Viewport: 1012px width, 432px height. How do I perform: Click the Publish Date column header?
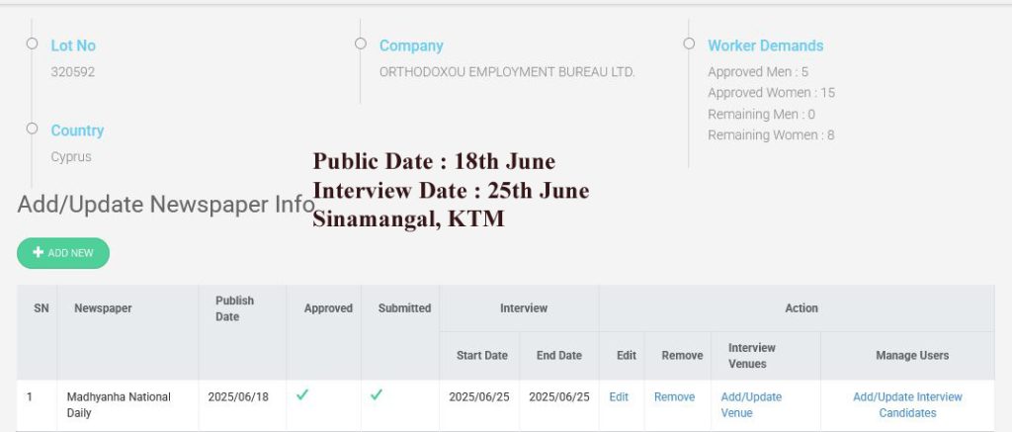(234, 308)
